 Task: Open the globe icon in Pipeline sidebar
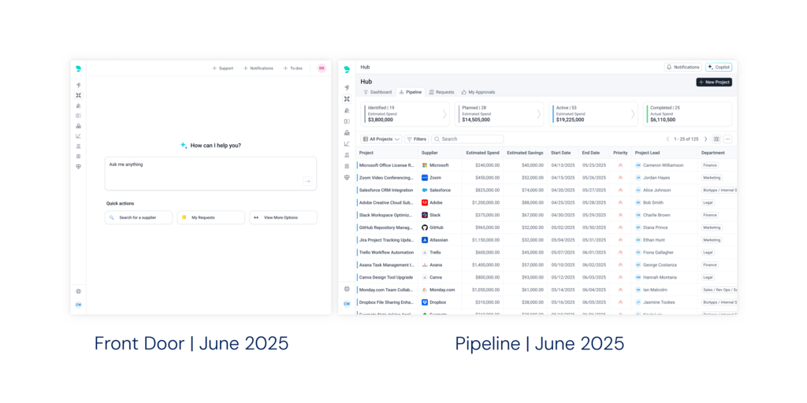click(x=347, y=289)
